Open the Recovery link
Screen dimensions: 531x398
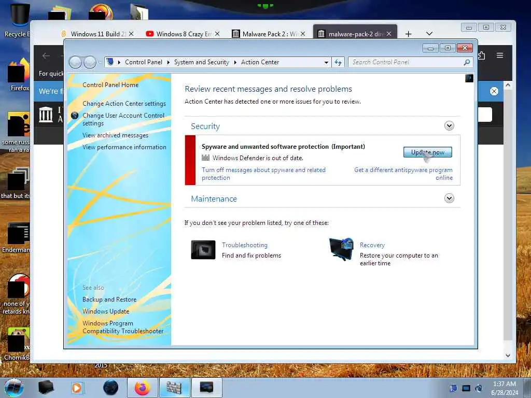pyautogui.click(x=372, y=245)
